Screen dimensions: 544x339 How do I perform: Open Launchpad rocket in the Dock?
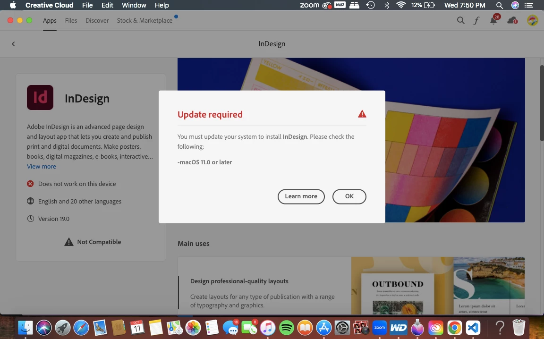(62, 328)
